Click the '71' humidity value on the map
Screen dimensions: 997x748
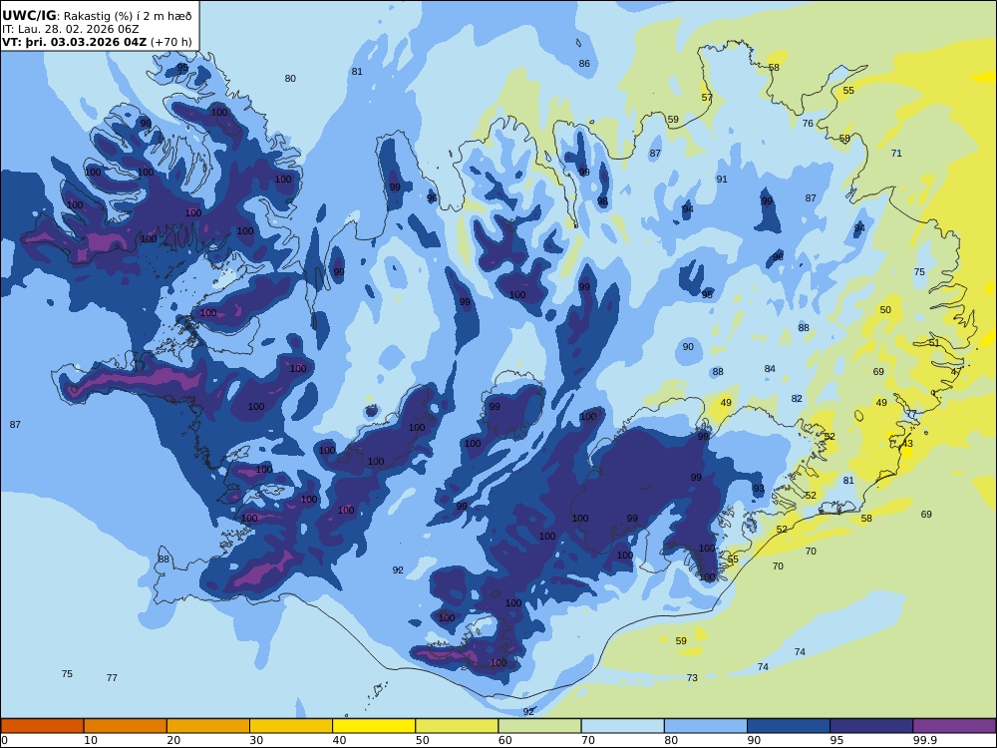point(896,154)
